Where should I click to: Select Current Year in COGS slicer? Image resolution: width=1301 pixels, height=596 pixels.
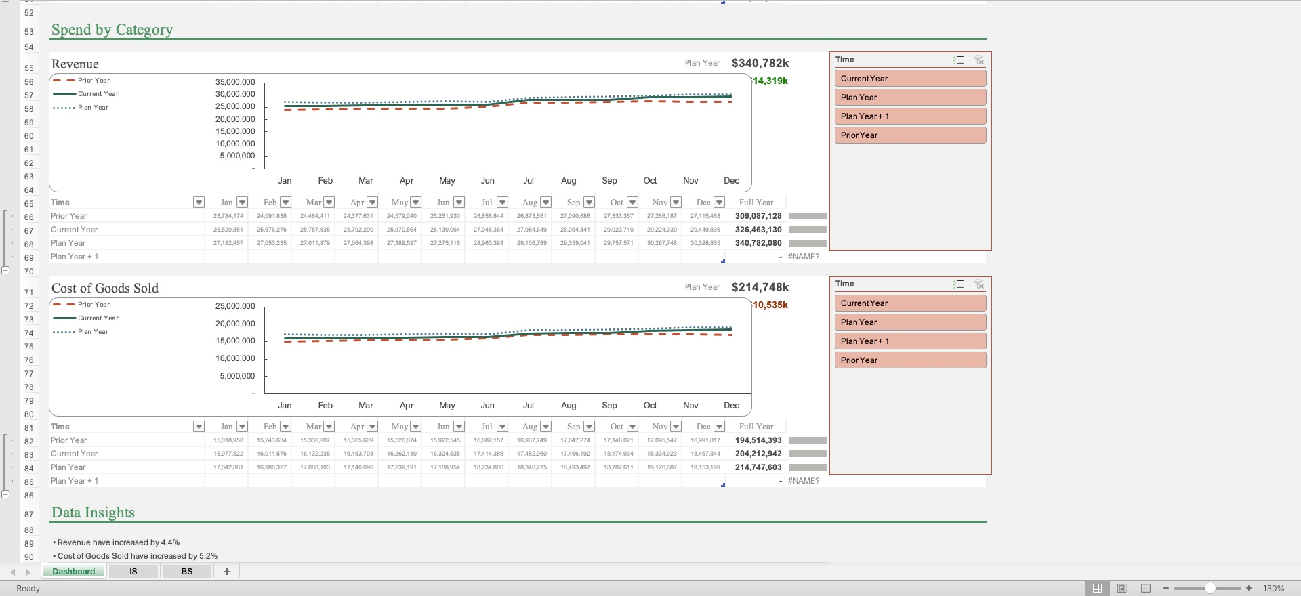pyautogui.click(x=910, y=303)
